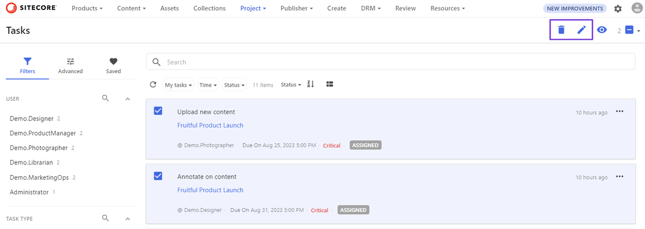Screen dimensions: 645x229
Task: Click ASSIGNED badge on Upload new content
Action: tap(366, 145)
